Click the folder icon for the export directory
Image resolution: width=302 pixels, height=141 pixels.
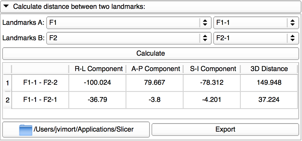click(x=26, y=130)
